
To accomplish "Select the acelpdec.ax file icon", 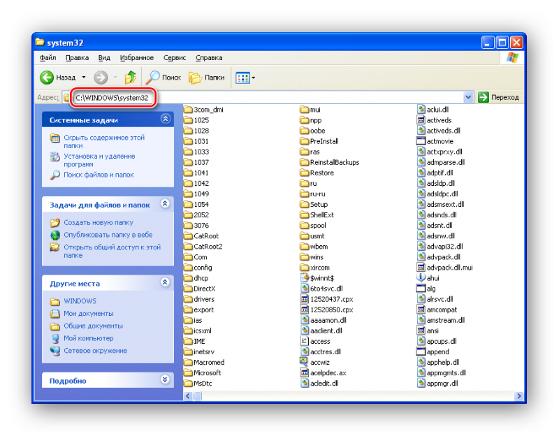I will [x=305, y=372].
